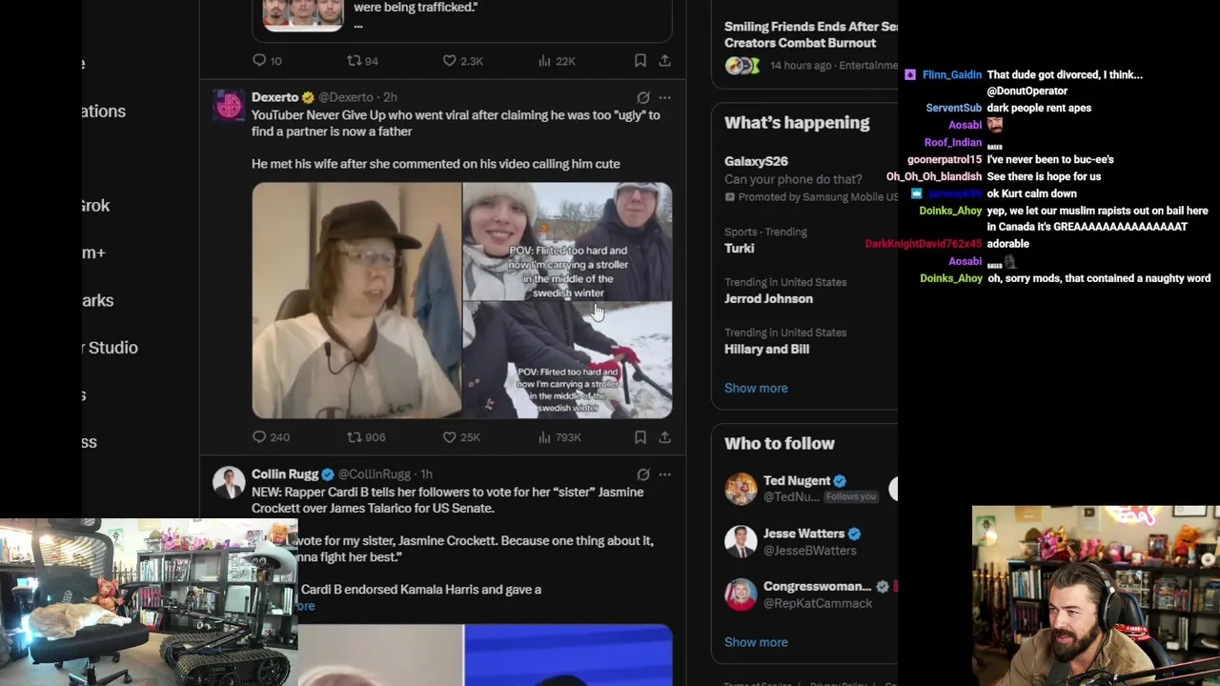This screenshot has width=1220, height=686.
Task: Open the more menu on Collin Rugg post
Action: (x=664, y=474)
